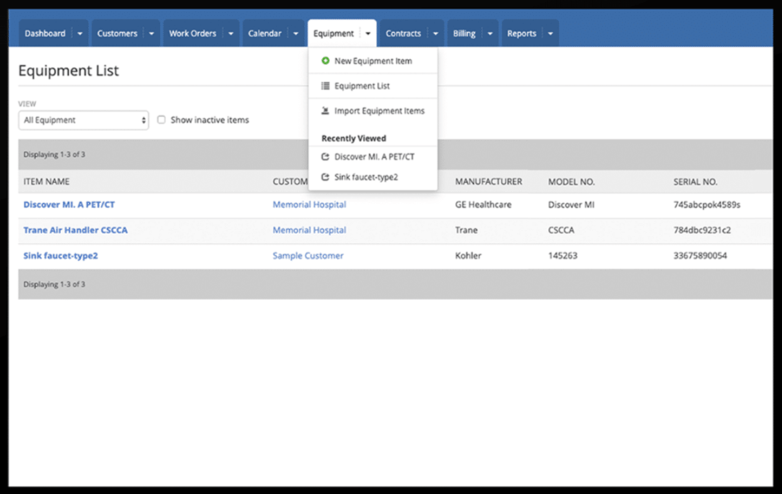Select the Equipment List list icon
The image size is (782, 494).
click(326, 86)
